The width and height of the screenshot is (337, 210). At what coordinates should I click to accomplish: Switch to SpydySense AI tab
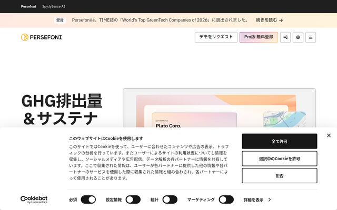[x=54, y=6]
